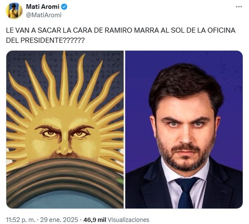249x224 pixels.
Task: Click the blue verified badge
Action: [64, 7]
